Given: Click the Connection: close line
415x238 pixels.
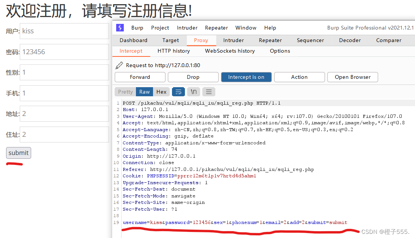Looking at the screenshot, I should pyautogui.click(x=148, y=163).
